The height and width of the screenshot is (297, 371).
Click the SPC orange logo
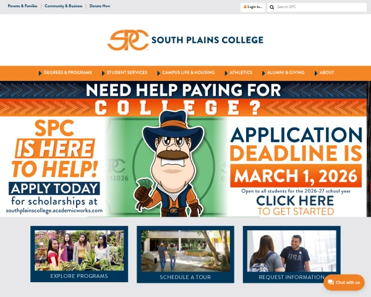coord(128,40)
